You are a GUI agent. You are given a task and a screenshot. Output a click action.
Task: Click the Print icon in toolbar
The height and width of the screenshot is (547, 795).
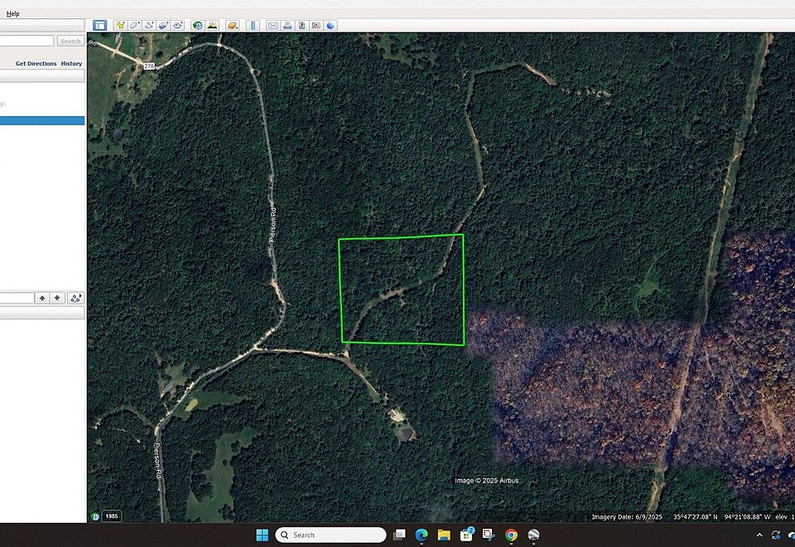(287, 26)
